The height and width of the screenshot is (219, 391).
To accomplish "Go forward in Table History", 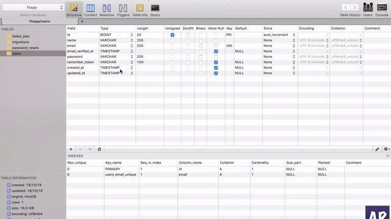I will click(x=354, y=7).
